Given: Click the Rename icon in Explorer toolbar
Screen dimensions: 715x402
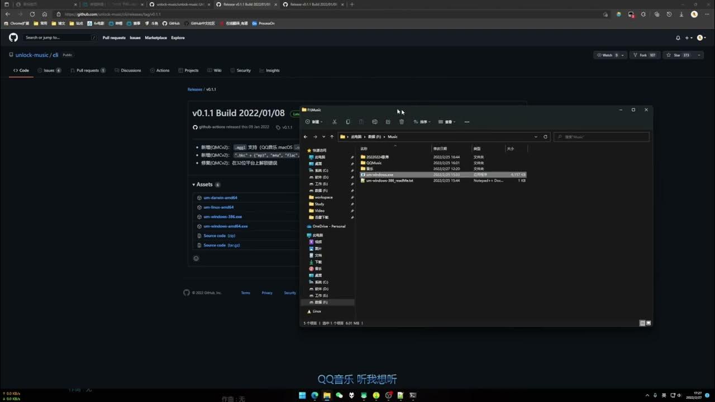Looking at the screenshot, I should pos(375,122).
